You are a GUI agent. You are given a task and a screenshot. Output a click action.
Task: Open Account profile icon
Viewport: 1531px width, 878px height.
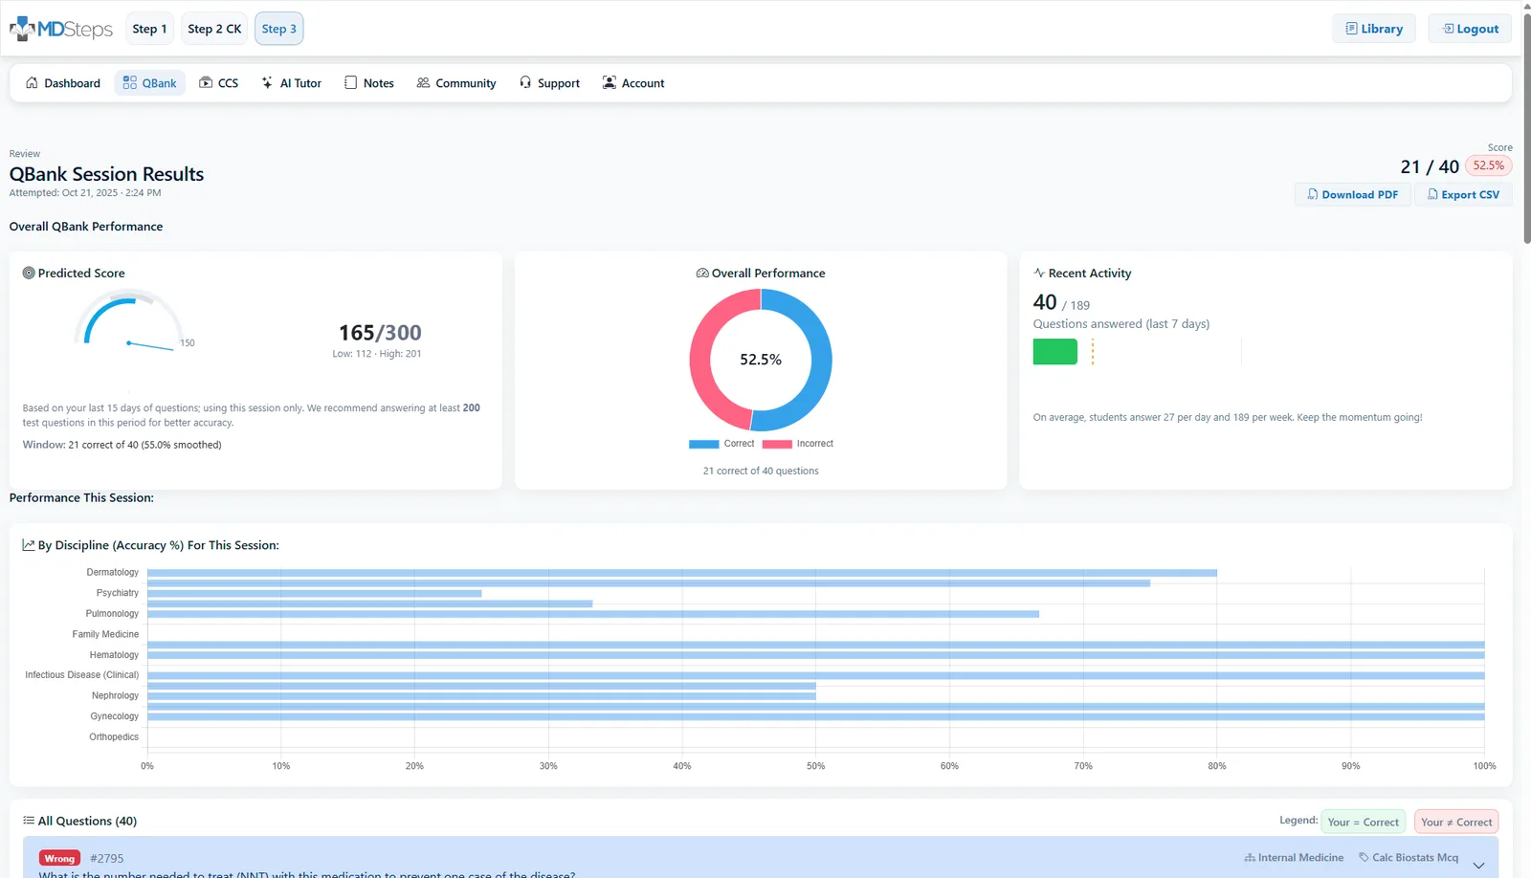pos(609,83)
